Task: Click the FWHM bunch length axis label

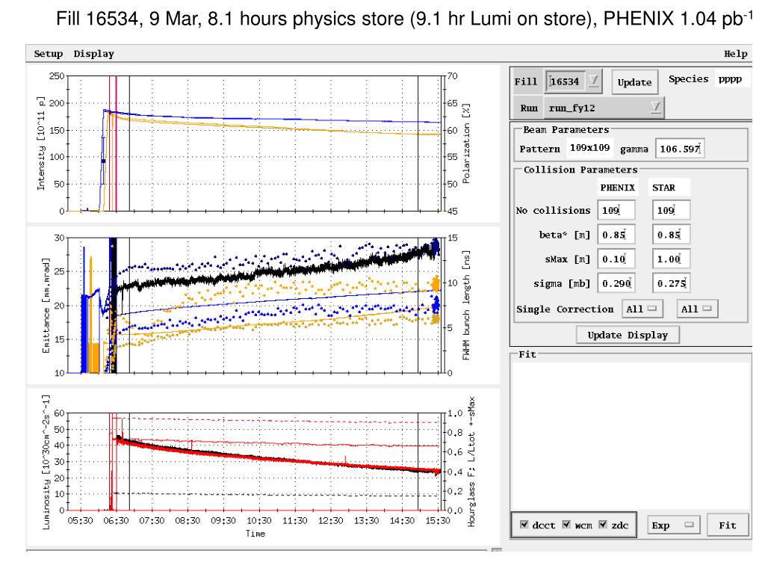Action: 465,306
